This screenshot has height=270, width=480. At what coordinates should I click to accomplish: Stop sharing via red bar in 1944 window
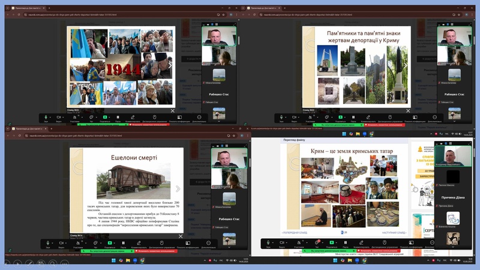pos(149,125)
